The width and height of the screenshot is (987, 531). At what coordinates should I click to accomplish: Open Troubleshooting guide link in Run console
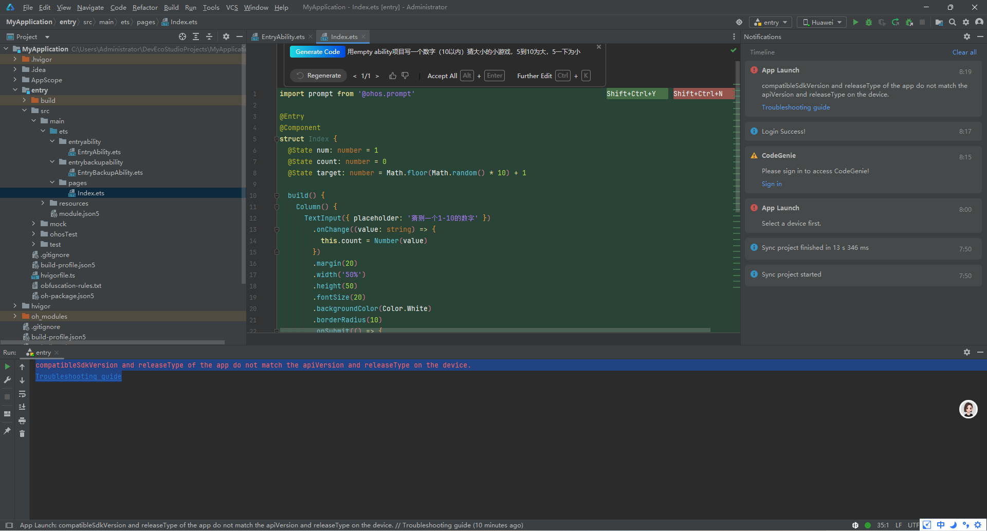(79, 376)
